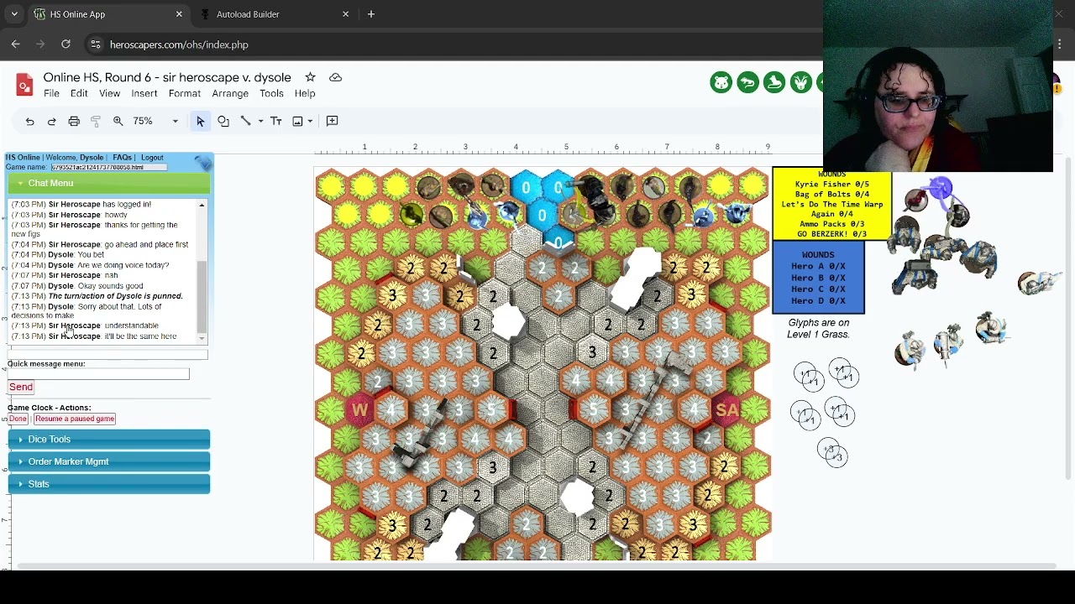Open the Edit menu

pyautogui.click(x=79, y=94)
